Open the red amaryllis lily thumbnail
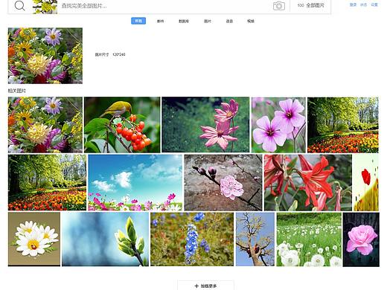 point(308,182)
